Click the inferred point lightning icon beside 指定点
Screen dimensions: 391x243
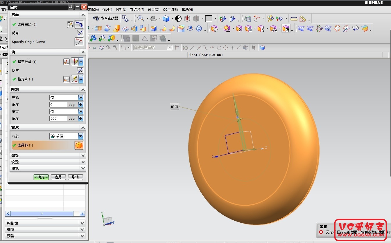click(x=75, y=79)
